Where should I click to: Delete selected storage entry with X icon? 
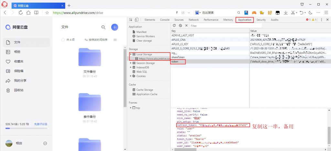[x=186, y=25]
